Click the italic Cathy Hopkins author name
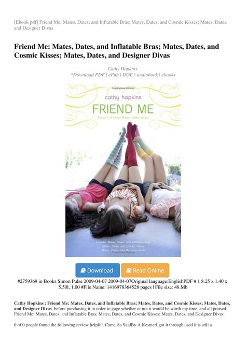This screenshot has width=246, height=347. pos(122,69)
